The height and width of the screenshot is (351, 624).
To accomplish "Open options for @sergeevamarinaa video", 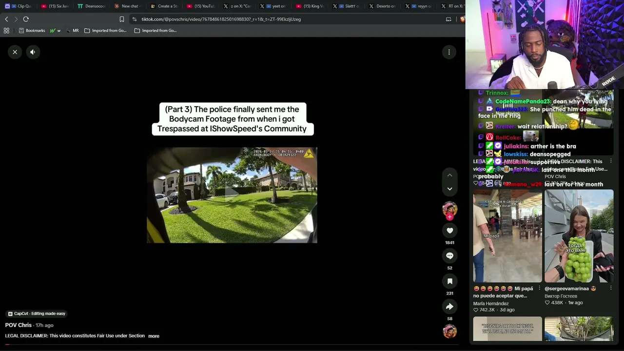I will [611, 289].
